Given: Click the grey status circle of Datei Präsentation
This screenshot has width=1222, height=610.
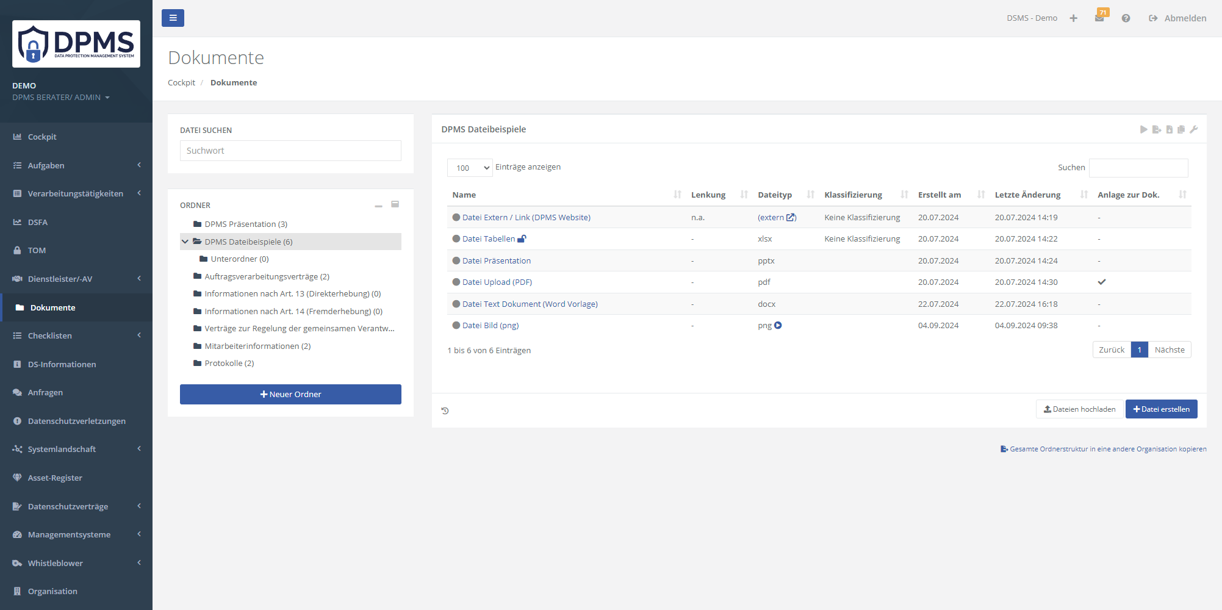Looking at the screenshot, I should coord(456,260).
